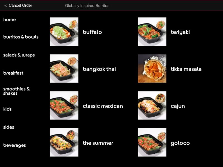Open the beverages category
223x167 pixels.
point(14,145)
